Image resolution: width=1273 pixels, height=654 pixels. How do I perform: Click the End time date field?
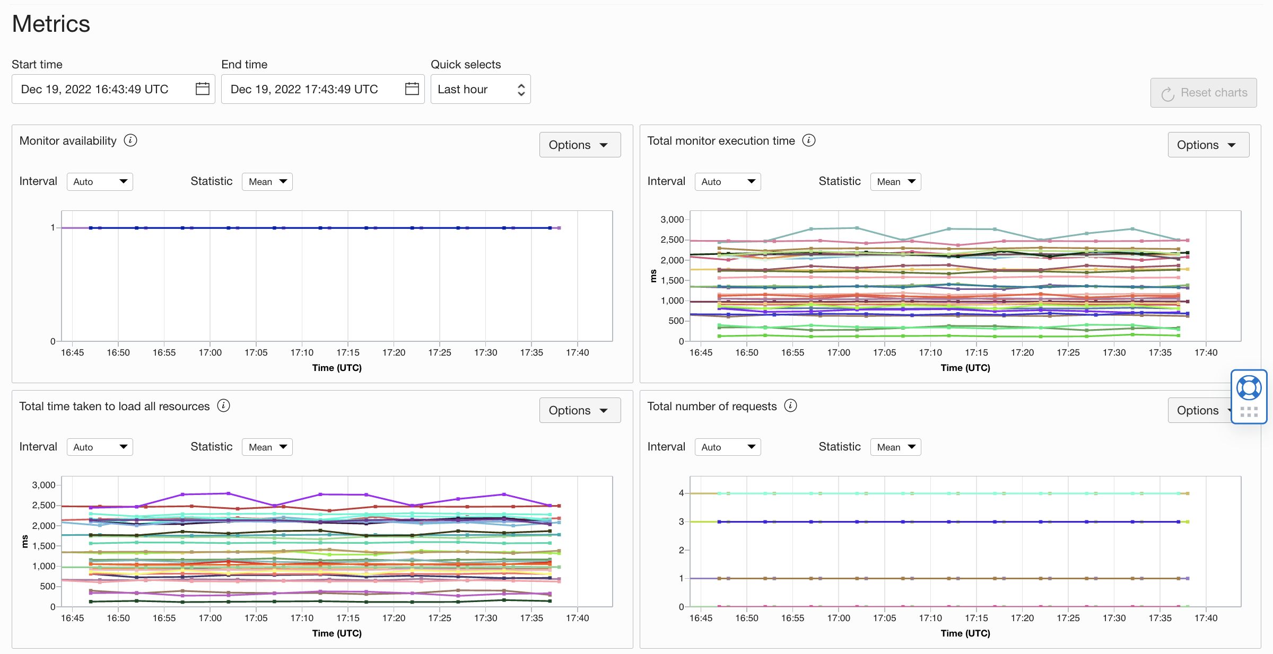310,89
